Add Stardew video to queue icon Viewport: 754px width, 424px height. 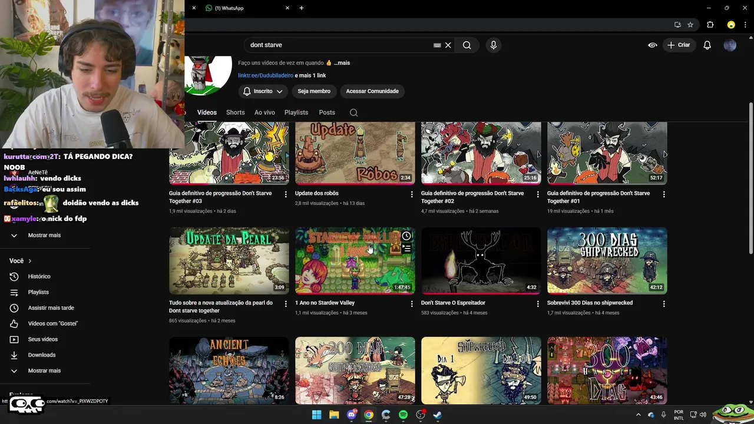click(x=406, y=249)
